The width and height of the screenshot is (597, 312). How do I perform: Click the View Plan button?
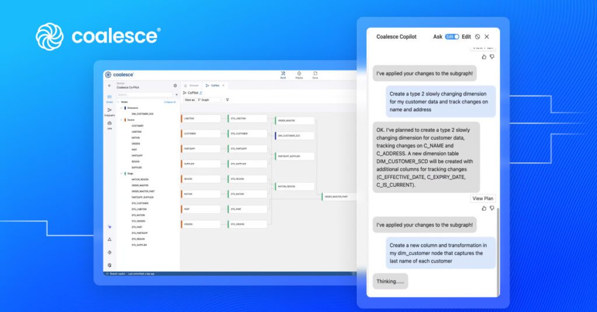tap(483, 198)
